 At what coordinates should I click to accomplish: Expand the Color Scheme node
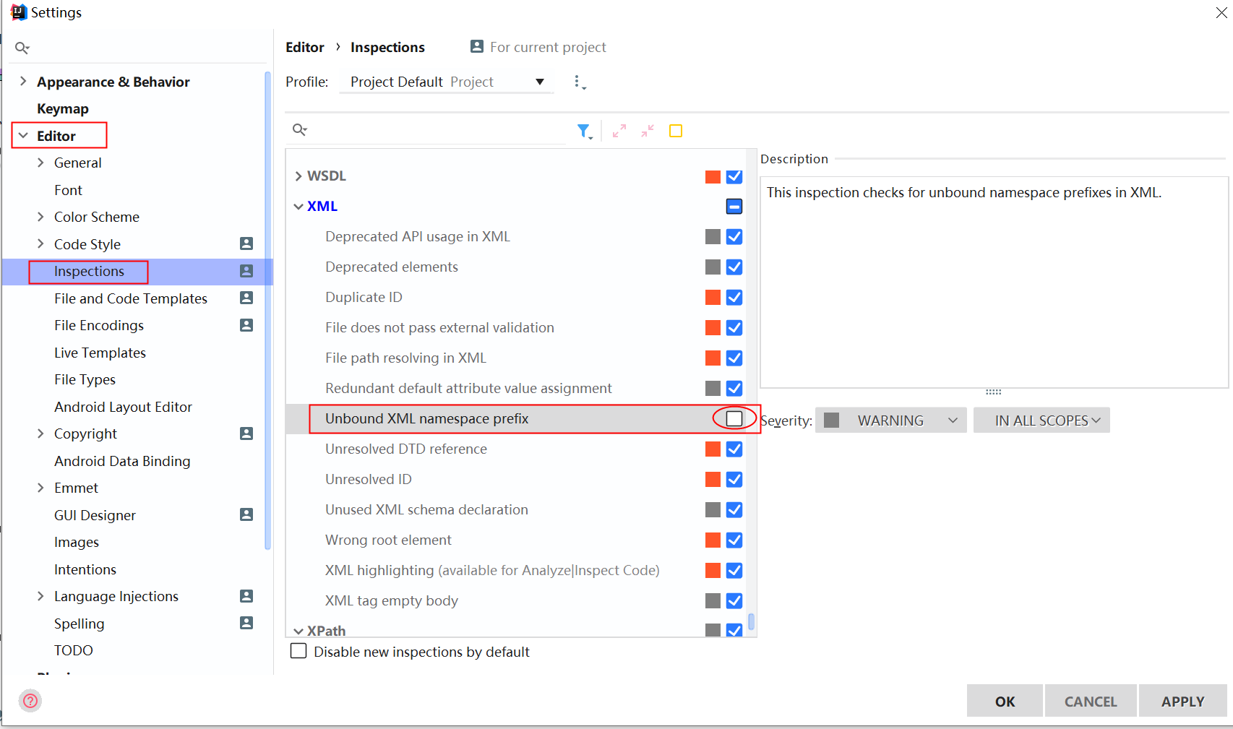pos(40,217)
